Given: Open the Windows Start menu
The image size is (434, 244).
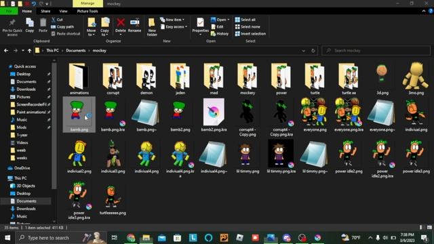Looking at the screenshot, I should [7, 238].
